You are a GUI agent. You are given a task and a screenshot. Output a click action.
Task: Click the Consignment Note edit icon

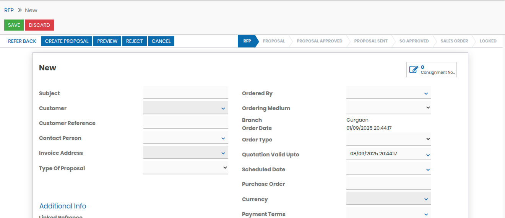coord(414,70)
